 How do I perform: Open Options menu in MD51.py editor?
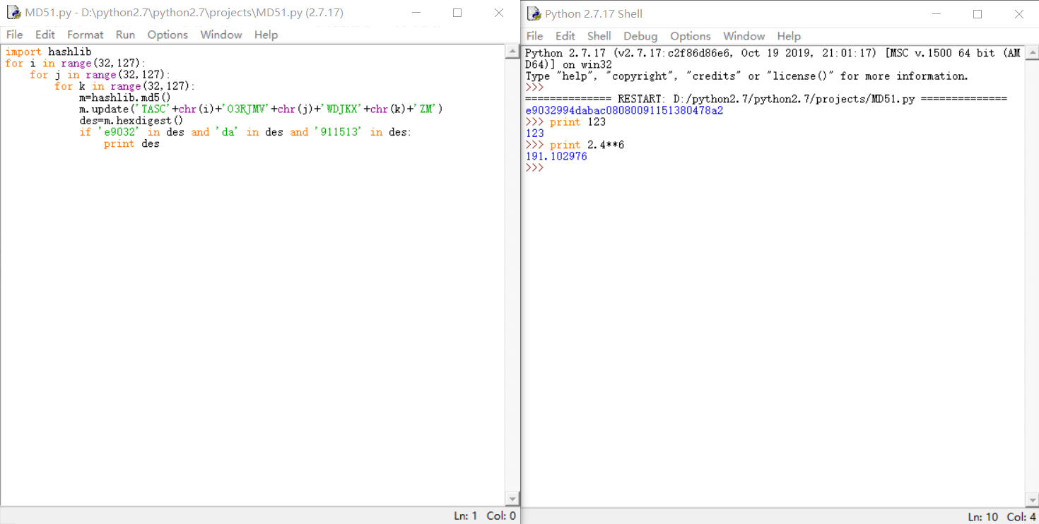coord(168,35)
